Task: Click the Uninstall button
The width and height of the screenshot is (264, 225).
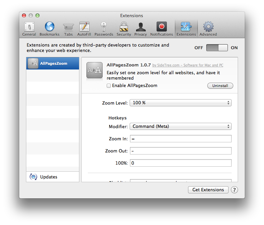Action: point(220,86)
